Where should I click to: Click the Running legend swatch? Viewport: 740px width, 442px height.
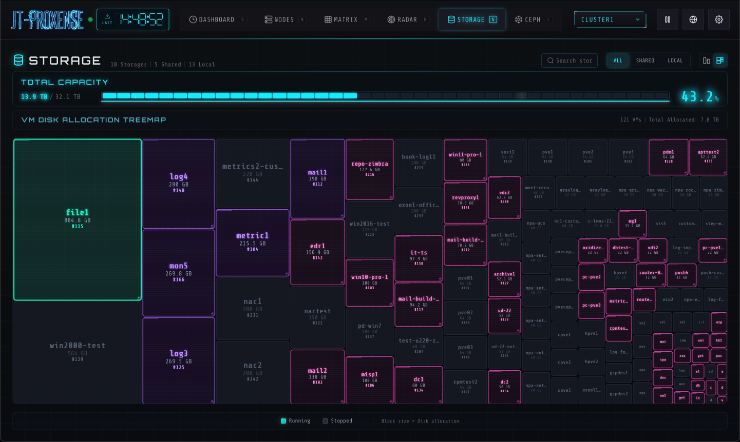283,421
